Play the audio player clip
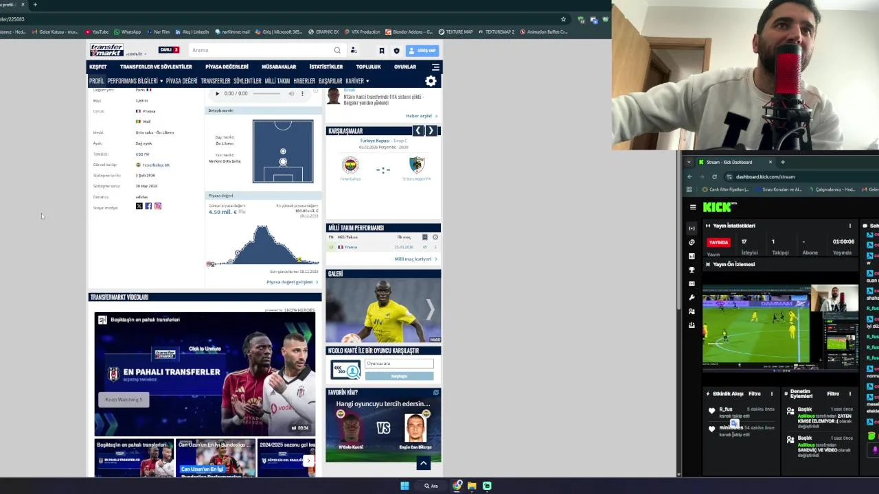The height and width of the screenshot is (494, 879). coord(217,93)
